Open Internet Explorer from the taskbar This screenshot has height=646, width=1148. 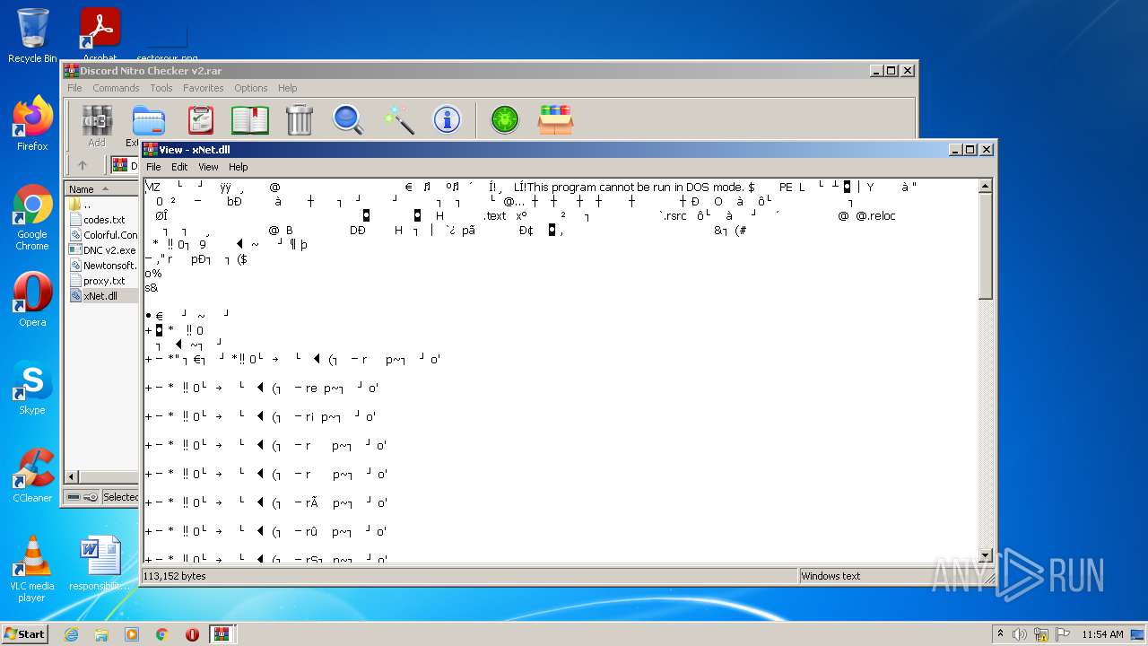pos(71,634)
